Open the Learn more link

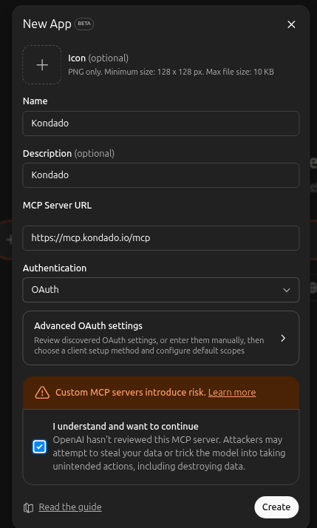coord(232,392)
